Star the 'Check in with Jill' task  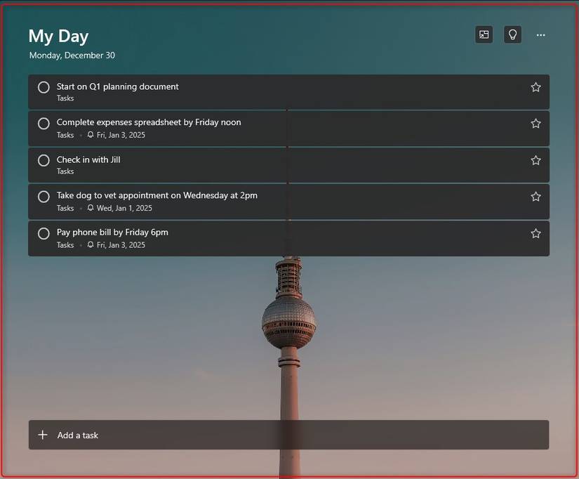click(x=535, y=159)
